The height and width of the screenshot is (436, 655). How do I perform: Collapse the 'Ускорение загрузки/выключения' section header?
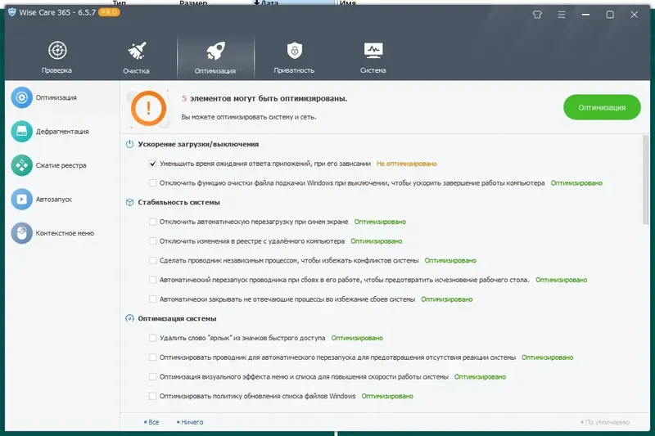pos(192,144)
